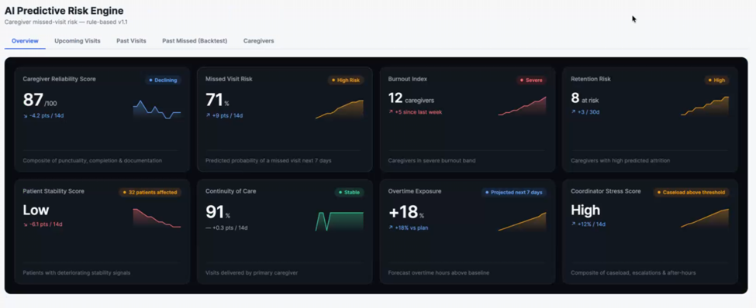Viewport: 756px width, 308px height.
Task: Click the punctuality, completion & documentation description
Action: [92, 160]
